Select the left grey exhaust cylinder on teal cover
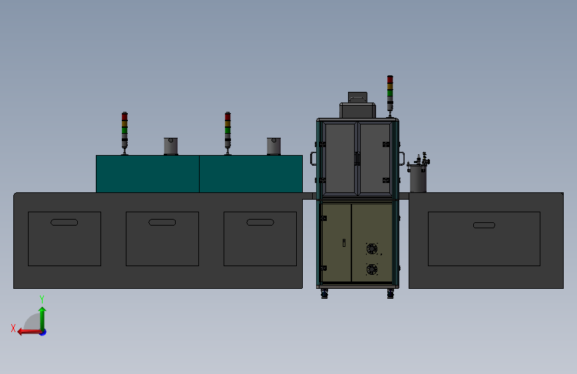577x374 pixels. coord(171,146)
